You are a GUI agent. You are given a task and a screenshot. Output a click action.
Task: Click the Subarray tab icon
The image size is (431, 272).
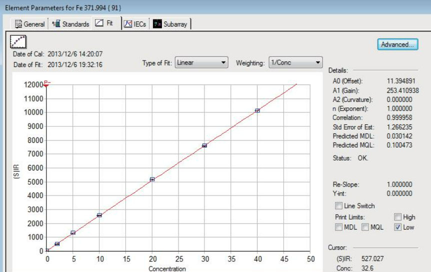point(156,24)
